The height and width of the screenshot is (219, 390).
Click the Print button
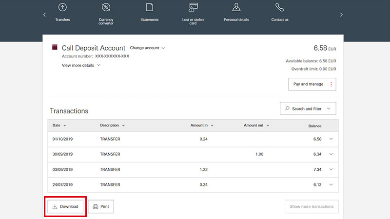click(x=101, y=206)
